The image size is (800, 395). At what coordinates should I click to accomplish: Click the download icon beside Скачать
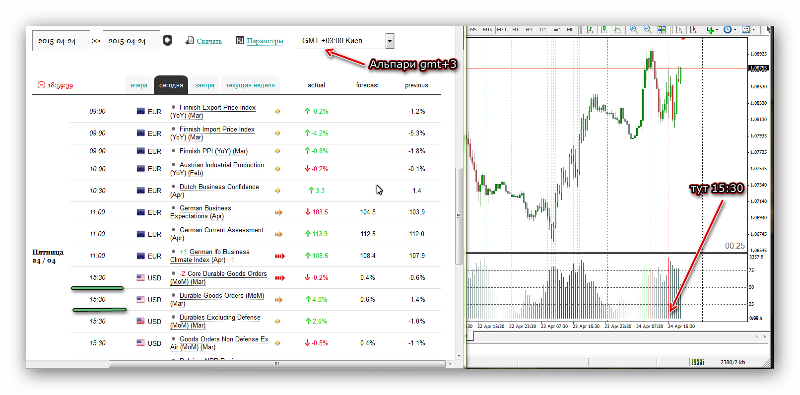(190, 40)
